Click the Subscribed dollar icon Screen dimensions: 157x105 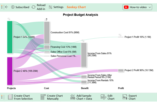(x=13, y=7)
